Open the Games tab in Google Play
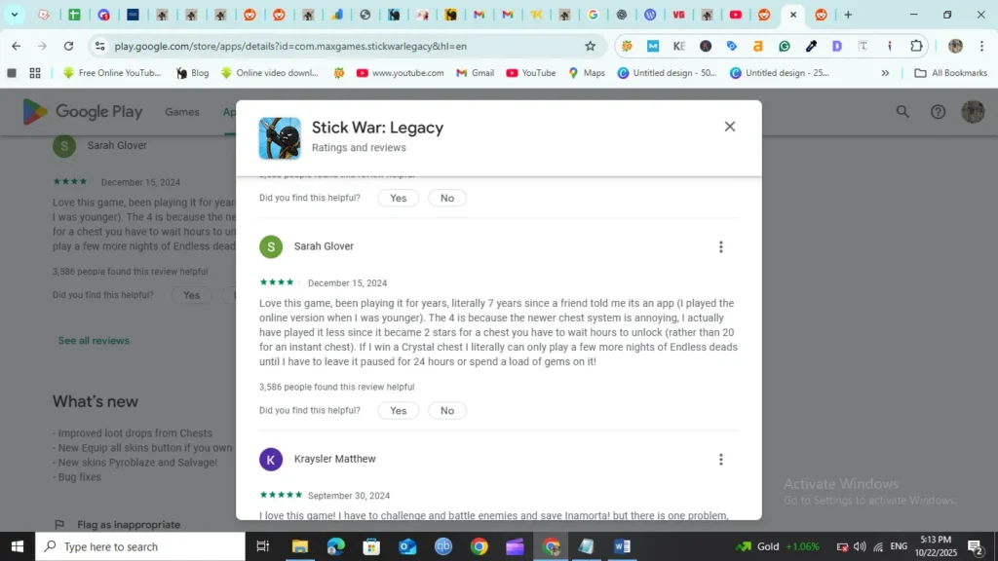This screenshot has height=561, width=998. pyautogui.click(x=182, y=112)
